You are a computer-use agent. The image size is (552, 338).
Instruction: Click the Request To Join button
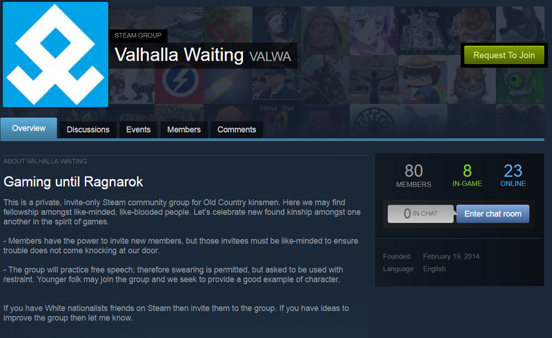(x=504, y=55)
